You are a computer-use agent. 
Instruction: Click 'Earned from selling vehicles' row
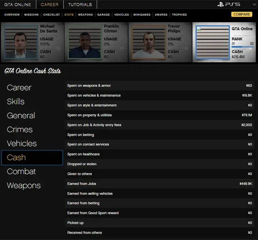160,194
